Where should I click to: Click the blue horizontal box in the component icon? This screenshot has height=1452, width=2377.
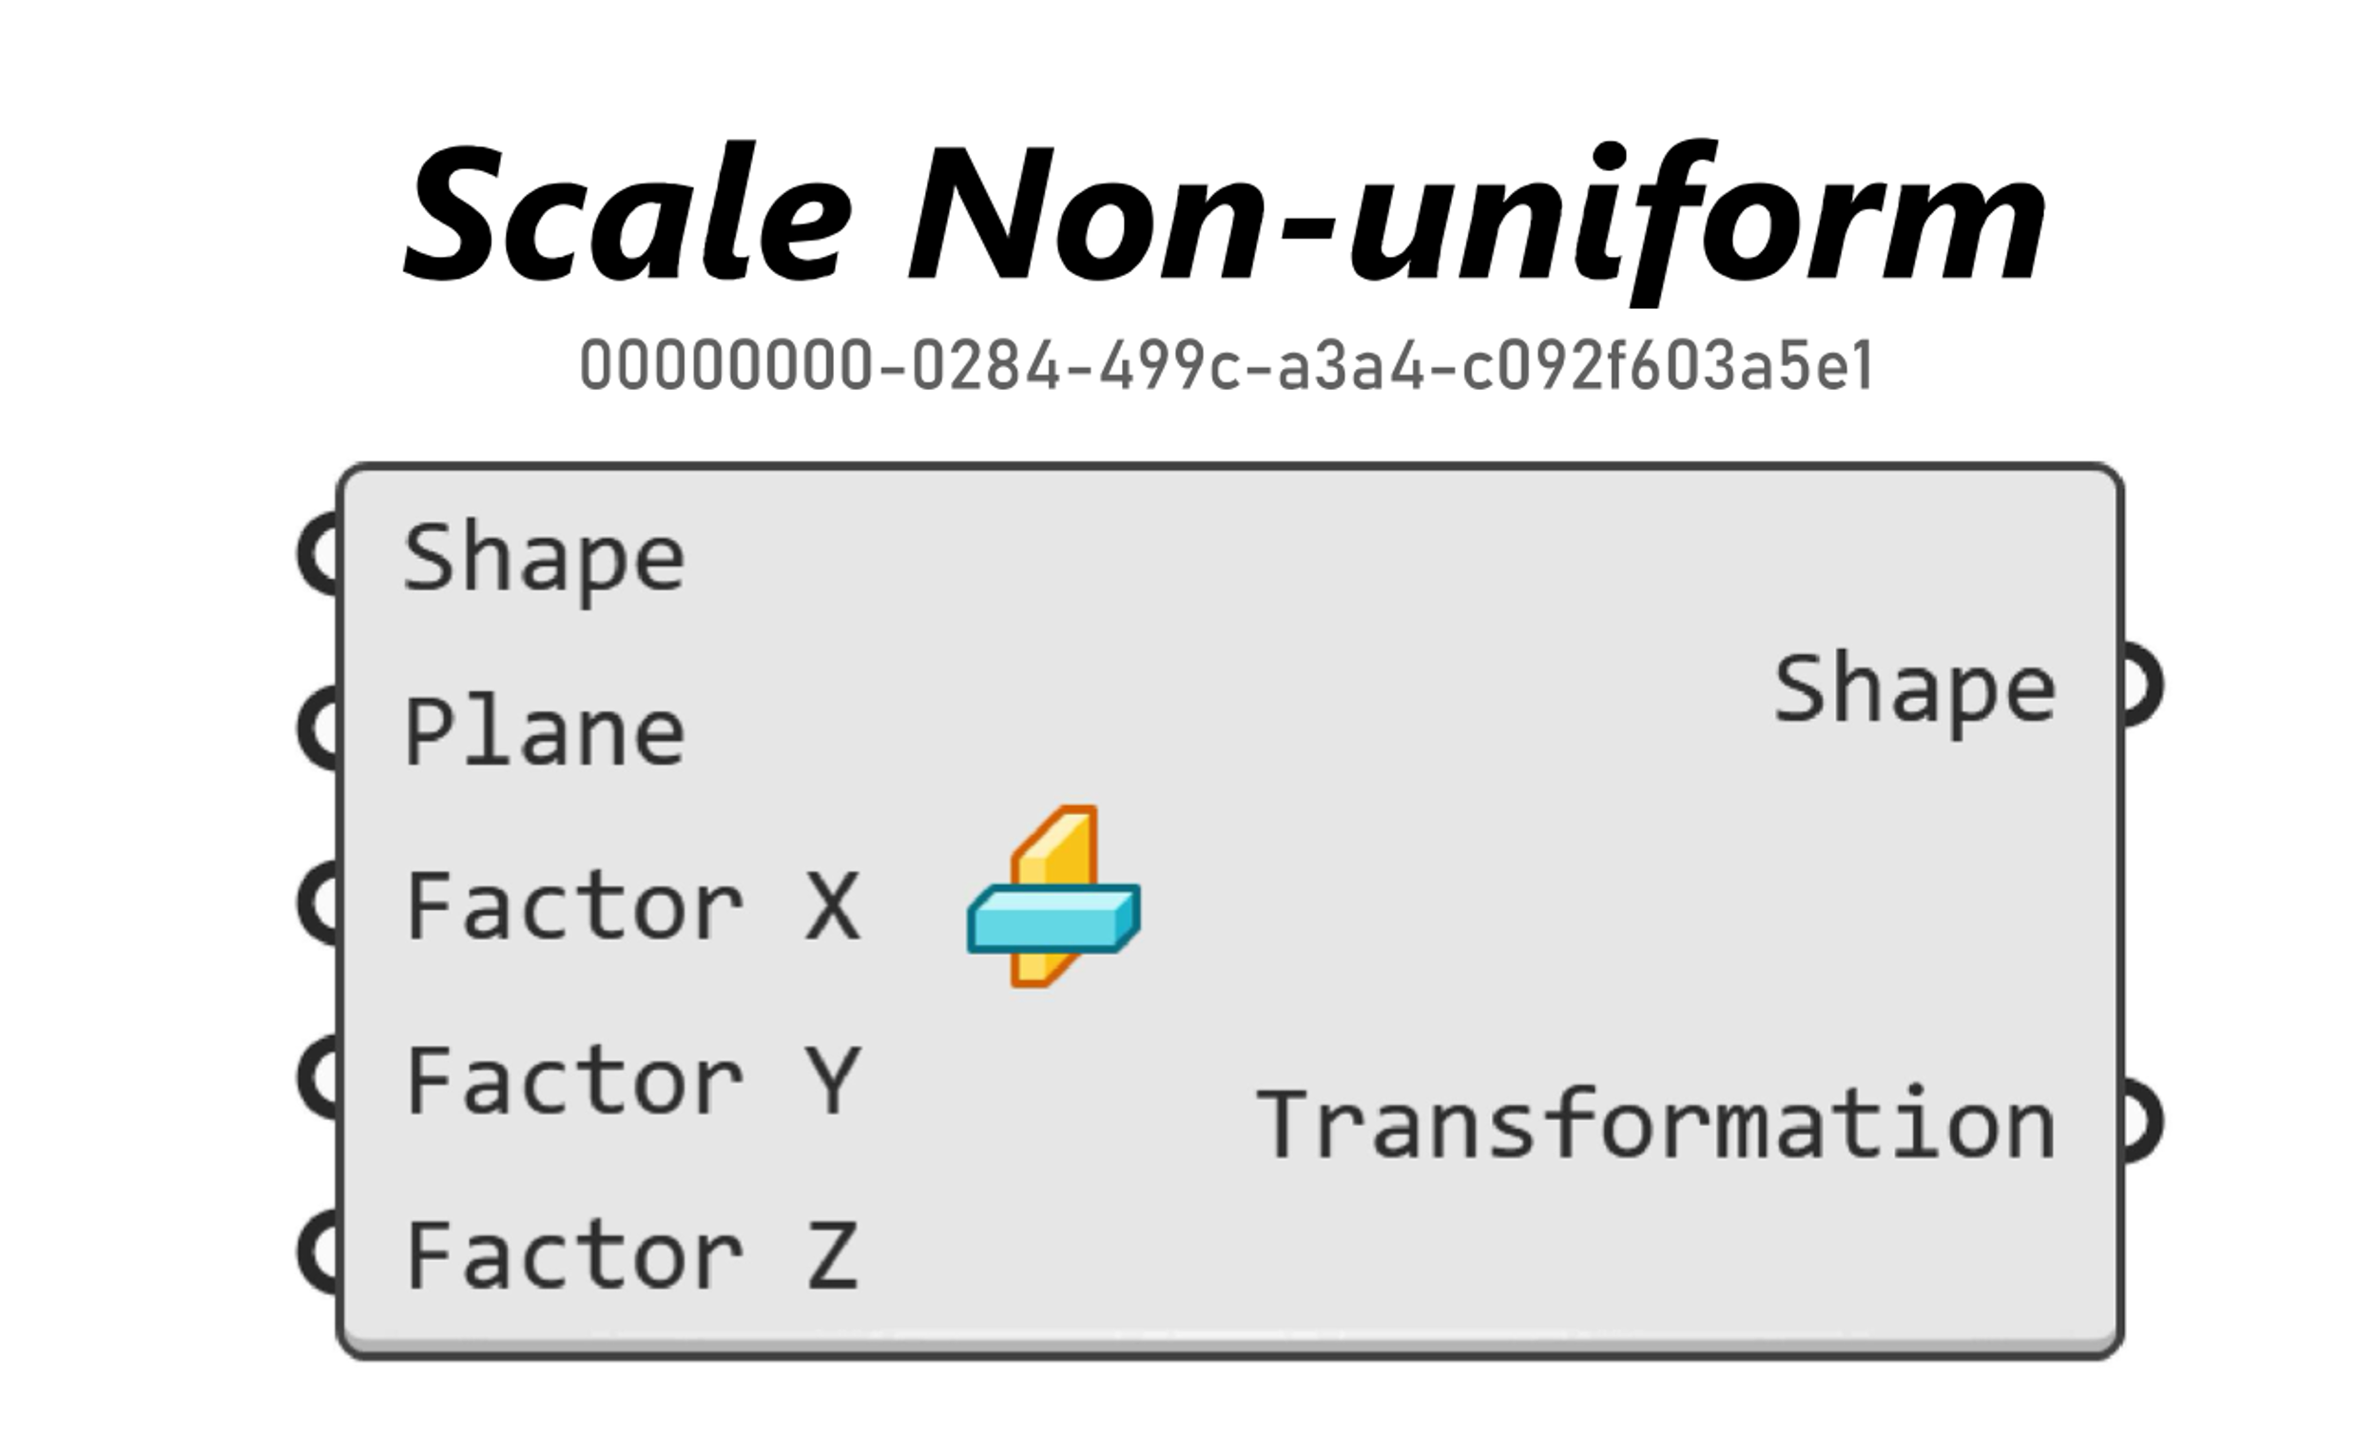pyautogui.click(x=1053, y=920)
